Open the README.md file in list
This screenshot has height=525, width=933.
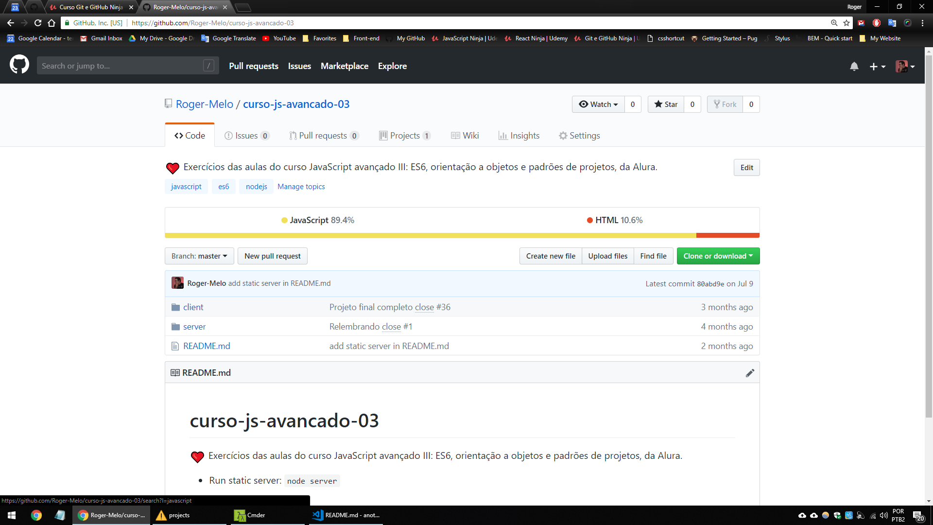click(207, 346)
